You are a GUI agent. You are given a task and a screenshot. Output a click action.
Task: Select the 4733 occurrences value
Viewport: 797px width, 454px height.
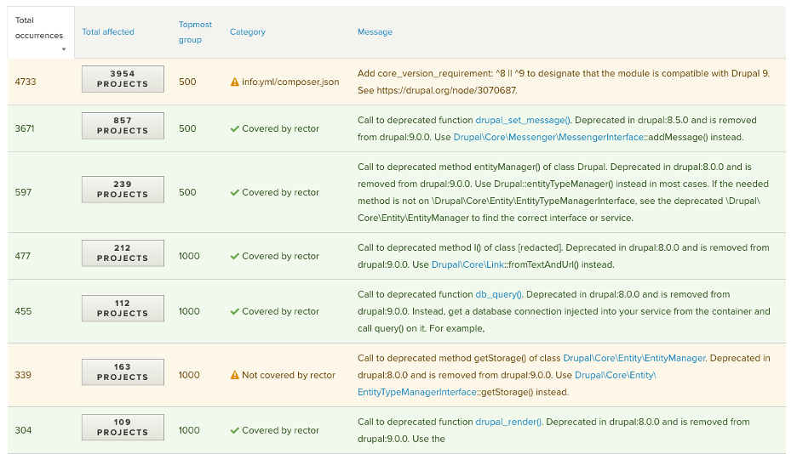pos(26,82)
